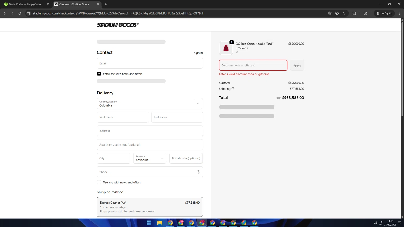Click the product name OG Tree Camo Hoodie
Screen dimensions: 404x227
point(254,44)
